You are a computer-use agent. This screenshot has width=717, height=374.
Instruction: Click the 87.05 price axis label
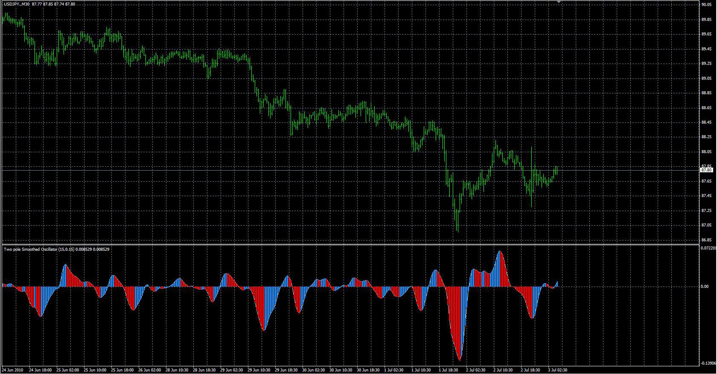(706, 225)
